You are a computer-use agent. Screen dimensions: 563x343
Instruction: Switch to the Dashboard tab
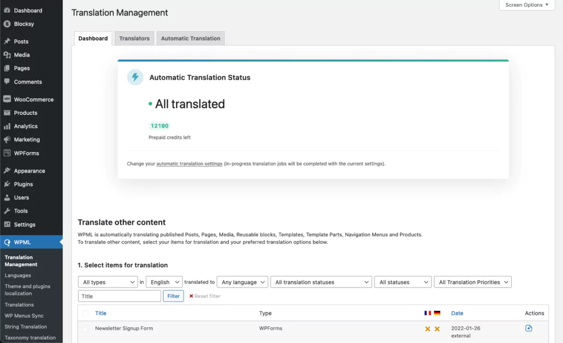93,38
